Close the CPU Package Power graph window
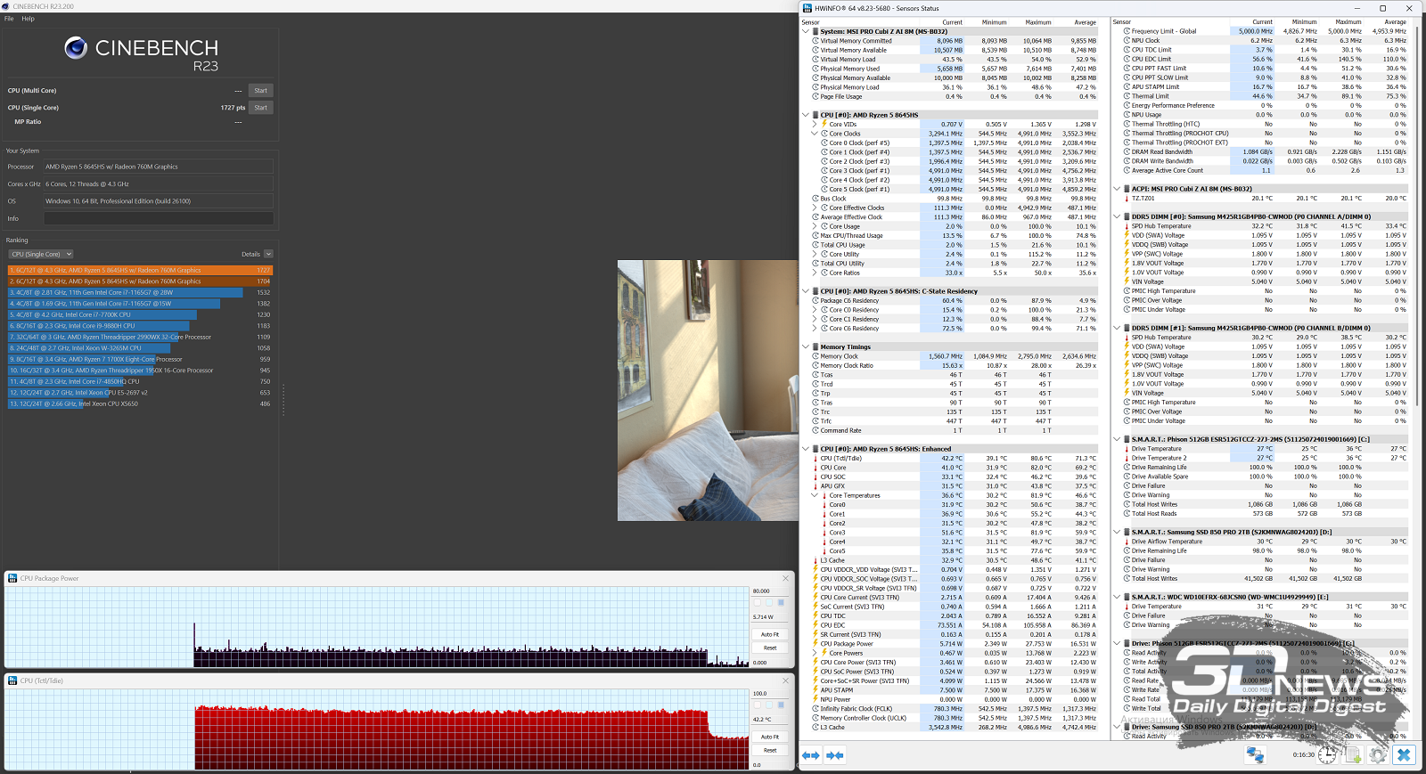Screen dimensions: 1426x774 pos(785,578)
